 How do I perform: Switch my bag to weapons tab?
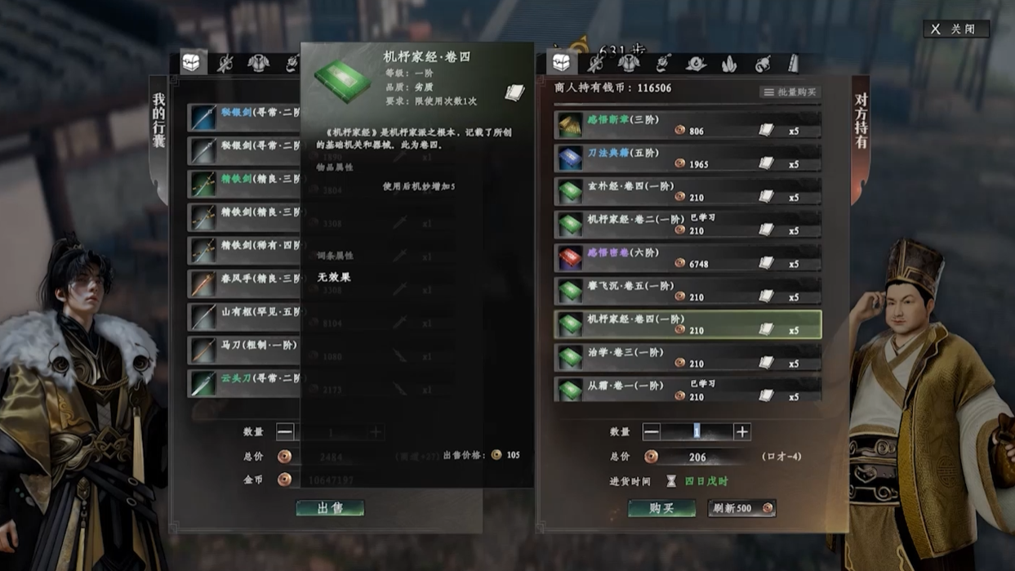225,63
